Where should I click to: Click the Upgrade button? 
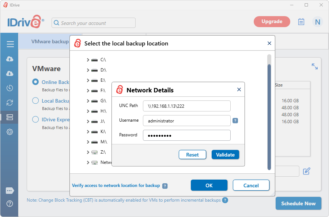click(x=272, y=22)
